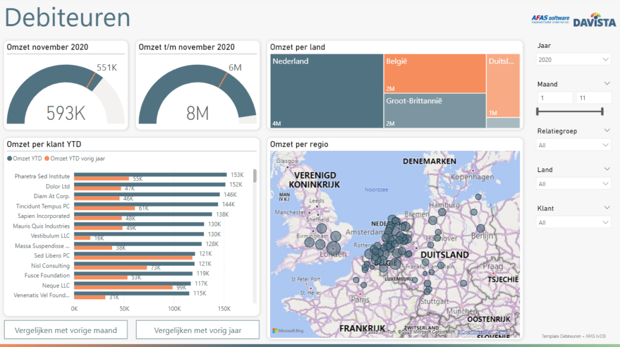
Task: Expand the Relatiegroep dropdown set to All
Action: [x=573, y=145]
